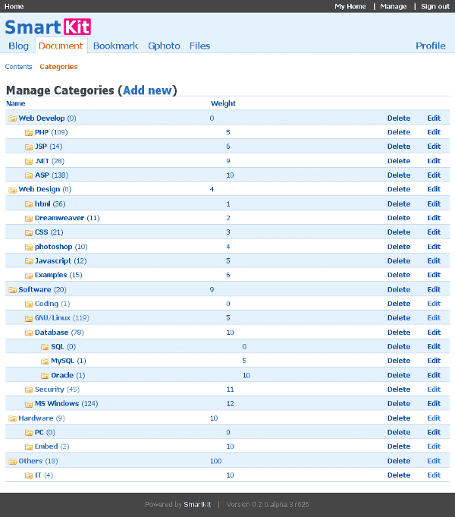Click the folder icon beside MS Windows
This screenshot has height=517, width=455.
pos(29,404)
